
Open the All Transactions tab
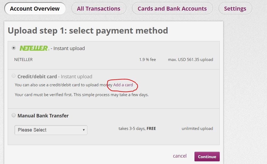99,9
